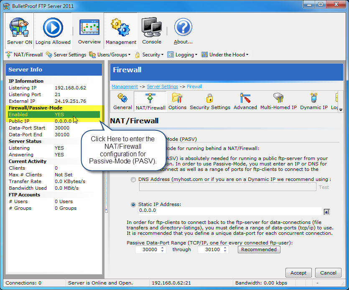Maximize the BulletProof FTP Server window
Viewport: 349px width, 290px height.
coord(321,4)
